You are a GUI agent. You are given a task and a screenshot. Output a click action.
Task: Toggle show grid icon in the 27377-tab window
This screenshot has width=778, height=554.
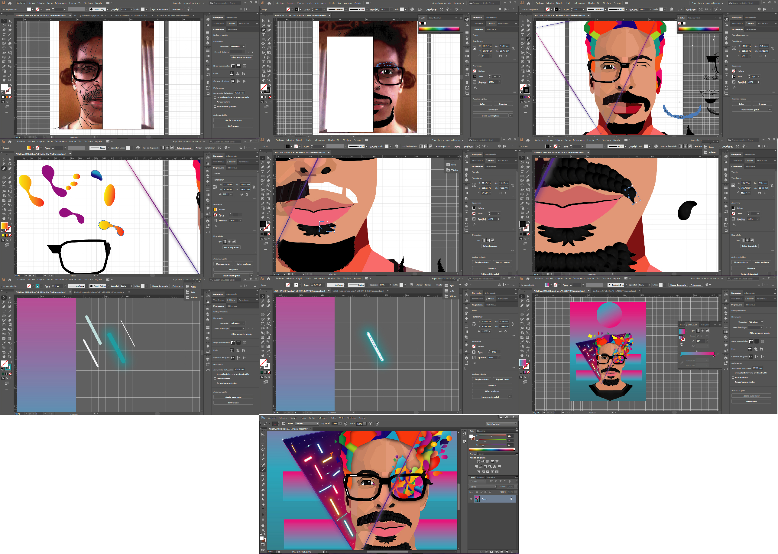click(x=239, y=66)
